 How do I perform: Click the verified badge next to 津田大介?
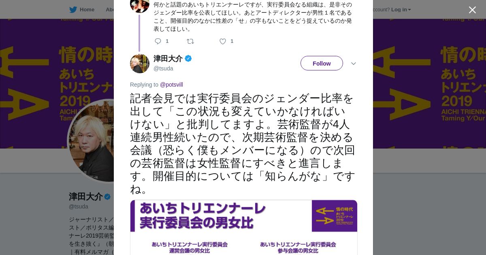(188, 59)
